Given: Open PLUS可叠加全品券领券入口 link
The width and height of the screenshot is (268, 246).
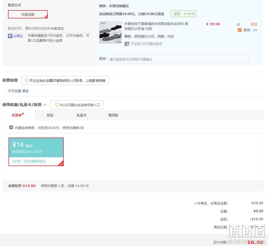Looking at the screenshot, I should (x=80, y=105).
